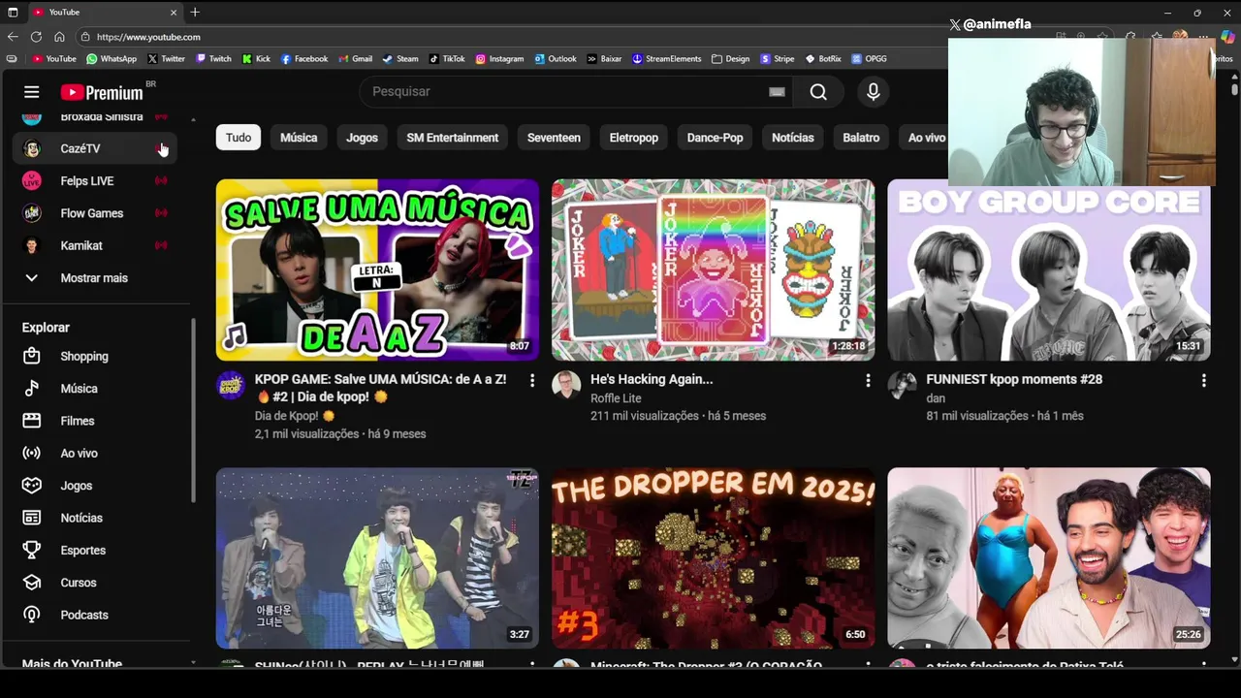Open Roffle Lite channel avatar

click(x=566, y=385)
